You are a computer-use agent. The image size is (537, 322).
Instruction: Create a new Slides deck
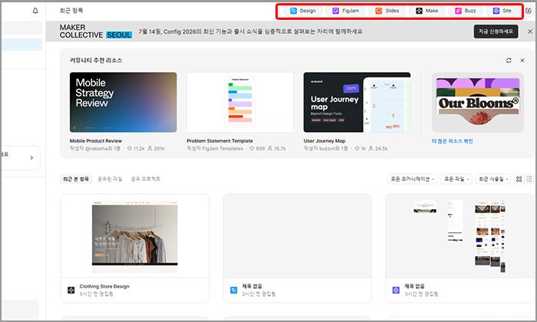[x=387, y=11]
